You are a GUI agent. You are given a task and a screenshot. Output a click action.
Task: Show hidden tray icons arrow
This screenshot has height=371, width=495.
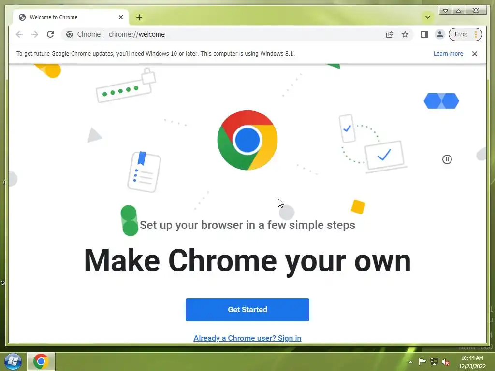click(410, 361)
